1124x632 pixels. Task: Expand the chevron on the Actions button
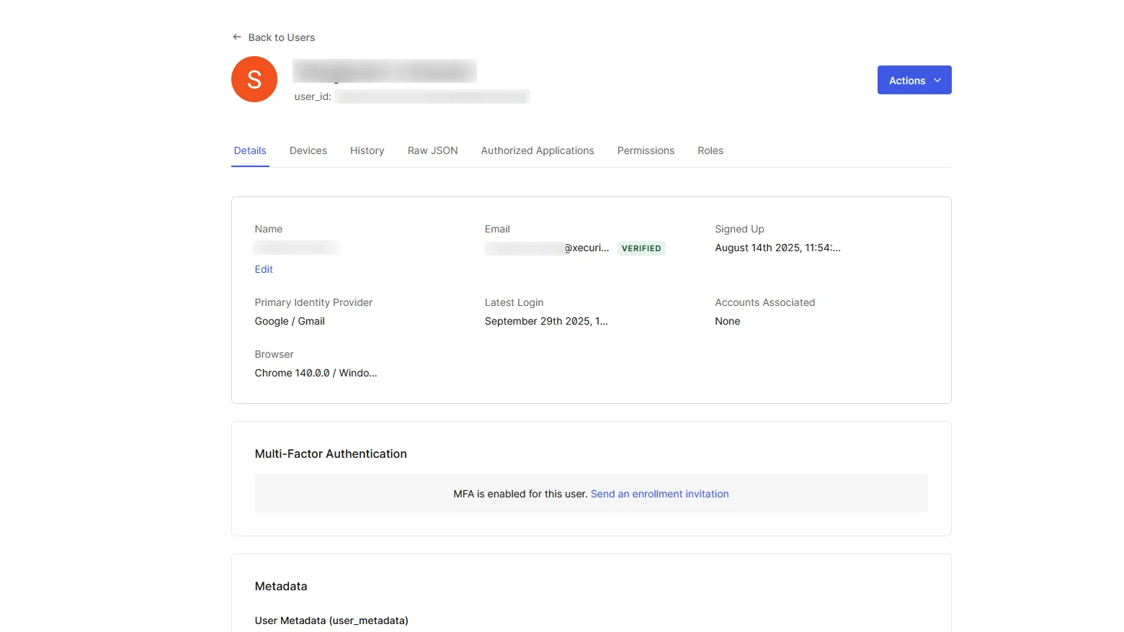pyautogui.click(x=937, y=80)
